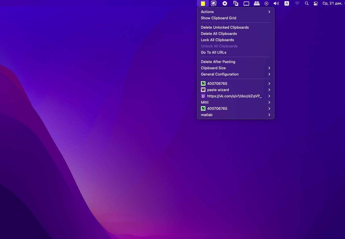
Task: Click the screen rectangle menu bar icon
Action: (246, 3)
